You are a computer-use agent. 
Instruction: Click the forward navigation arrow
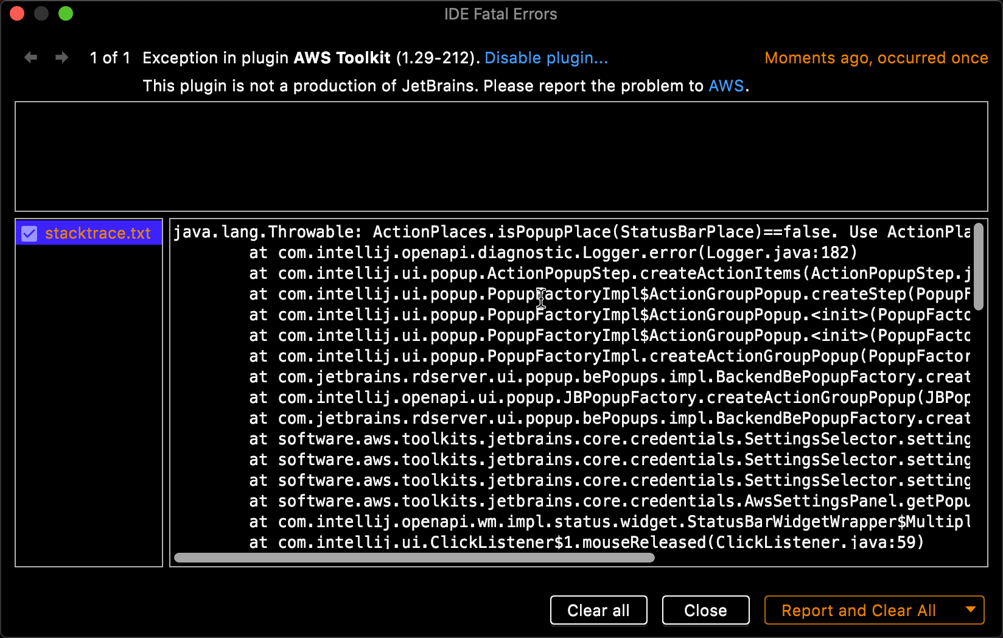click(x=61, y=57)
